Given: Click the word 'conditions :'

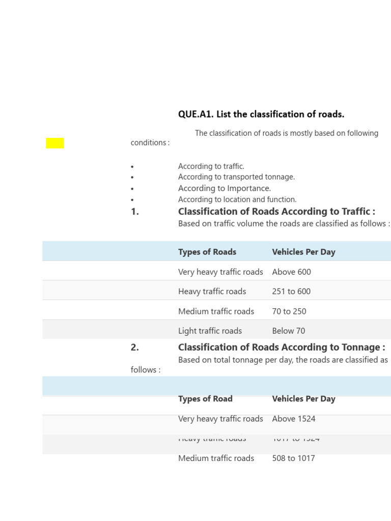Looking at the screenshot, I should [x=150, y=142].
